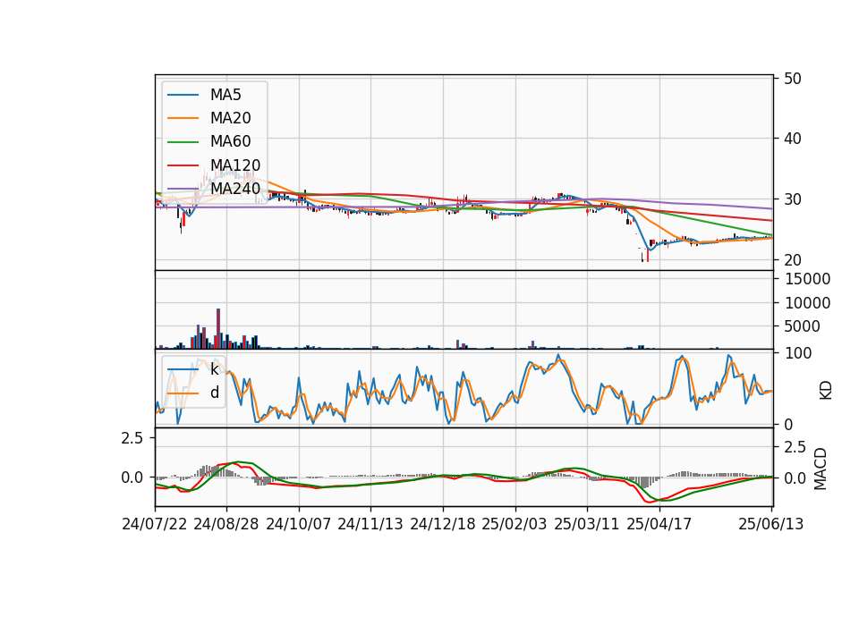Click the price axis value 50

(x=792, y=79)
